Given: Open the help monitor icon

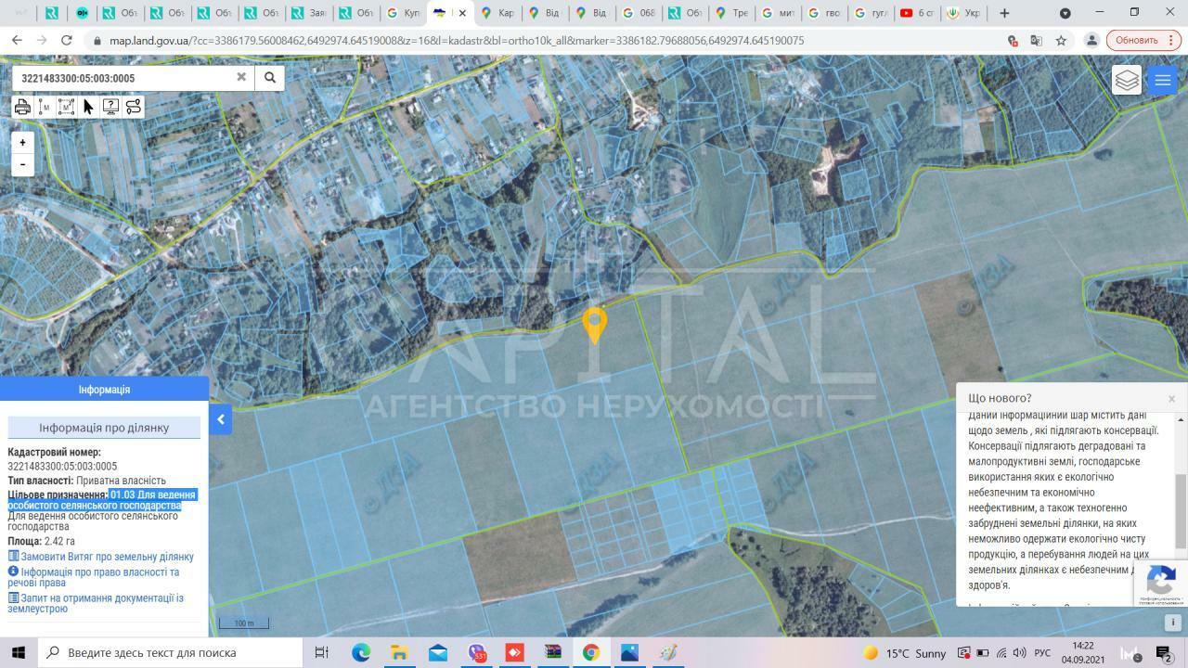Looking at the screenshot, I should [x=110, y=107].
